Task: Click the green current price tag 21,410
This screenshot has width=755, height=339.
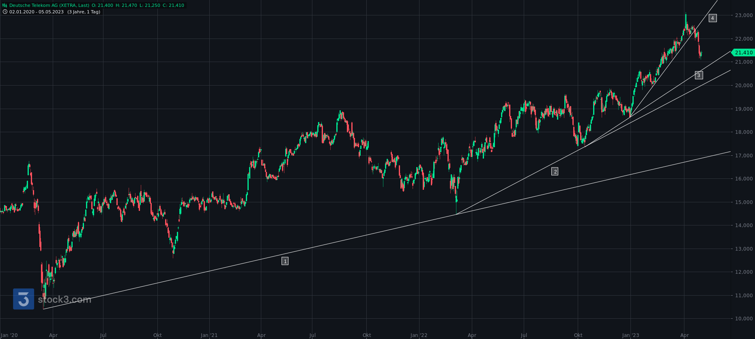Action: tap(743, 52)
